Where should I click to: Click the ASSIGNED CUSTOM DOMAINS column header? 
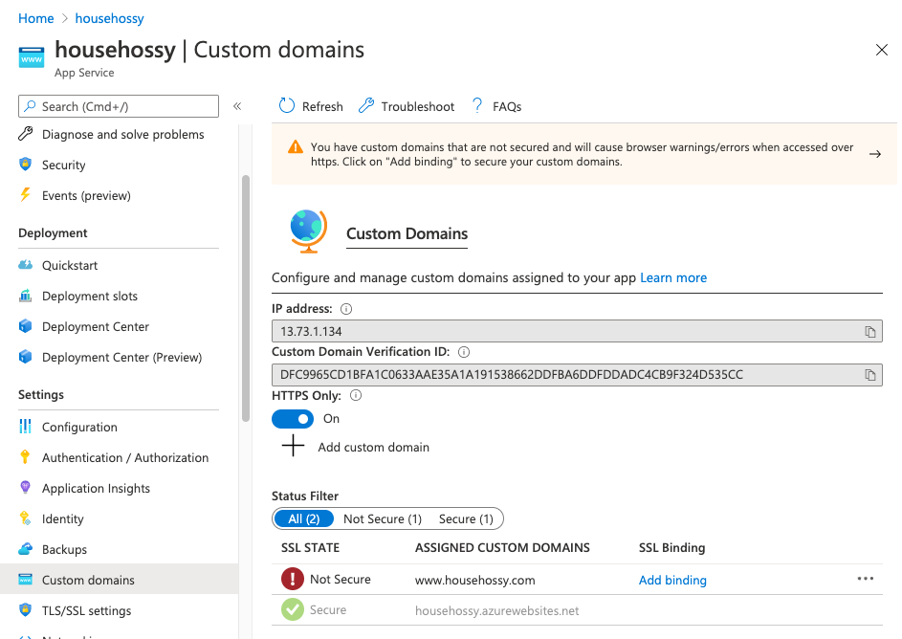point(502,547)
